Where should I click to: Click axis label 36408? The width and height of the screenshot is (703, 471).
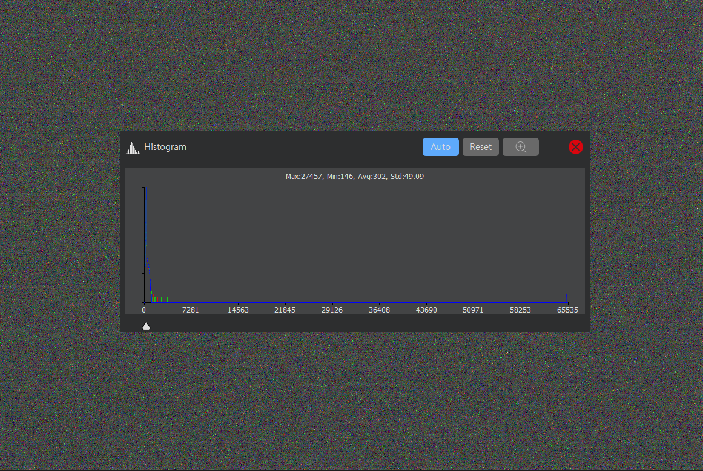pyautogui.click(x=379, y=310)
